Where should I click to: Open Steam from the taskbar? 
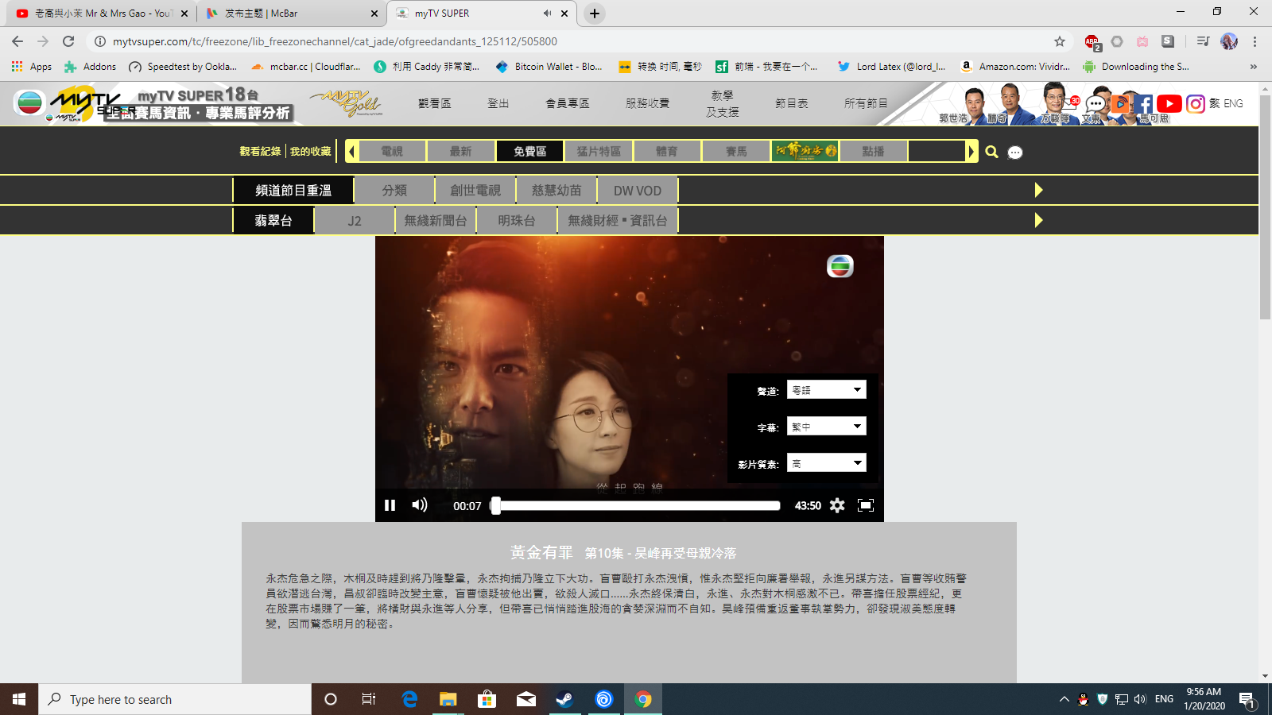coord(564,699)
